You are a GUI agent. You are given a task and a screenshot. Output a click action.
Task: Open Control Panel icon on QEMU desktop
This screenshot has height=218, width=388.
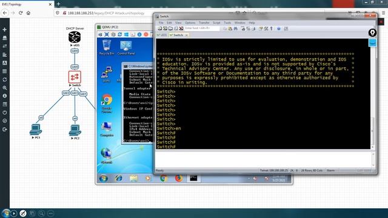coord(126,47)
